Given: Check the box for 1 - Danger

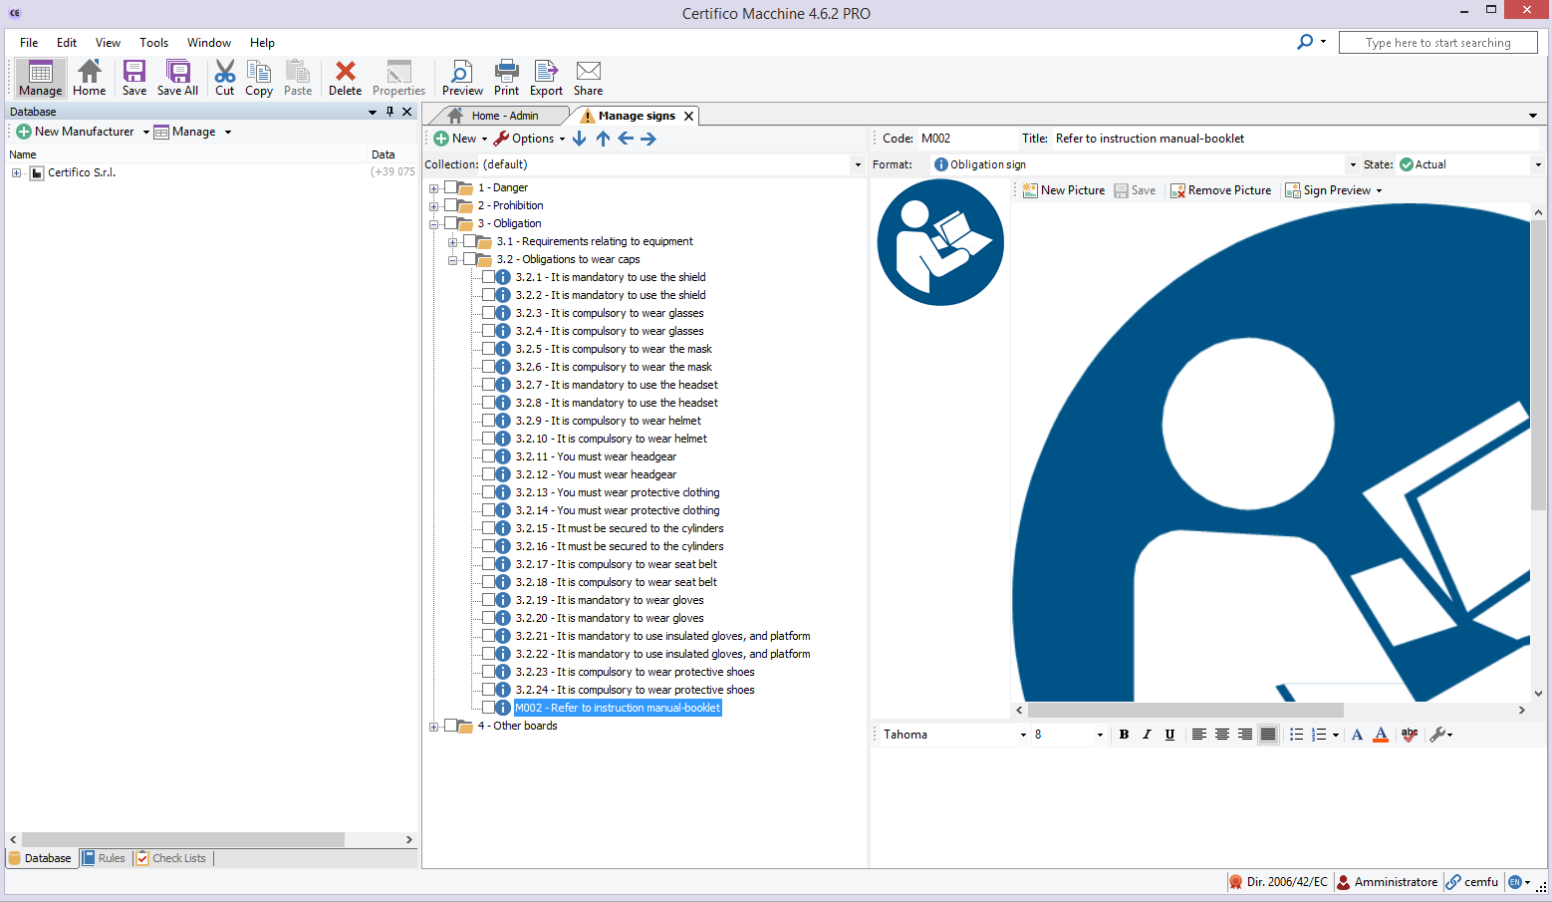Looking at the screenshot, I should point(451,187).
